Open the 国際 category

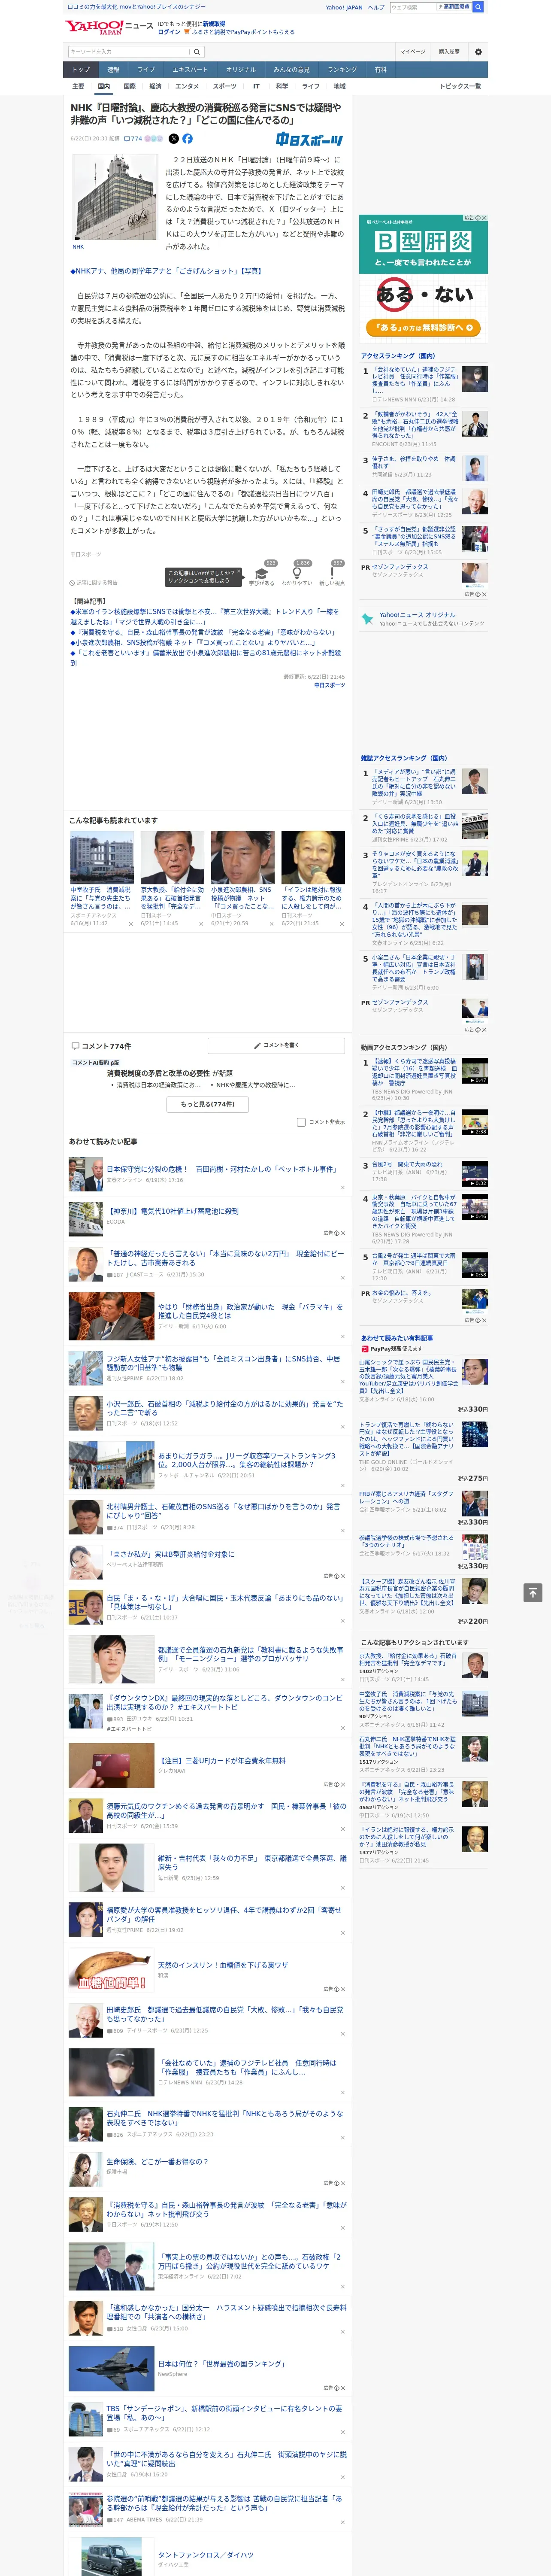click(x=129, y=86)
